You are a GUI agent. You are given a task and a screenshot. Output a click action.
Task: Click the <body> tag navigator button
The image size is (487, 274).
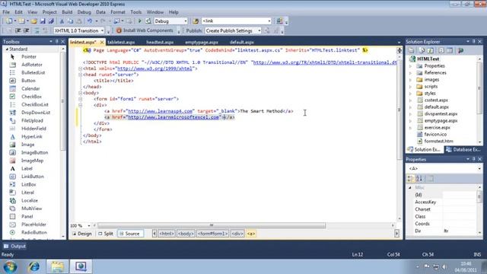tap(186, 234)
